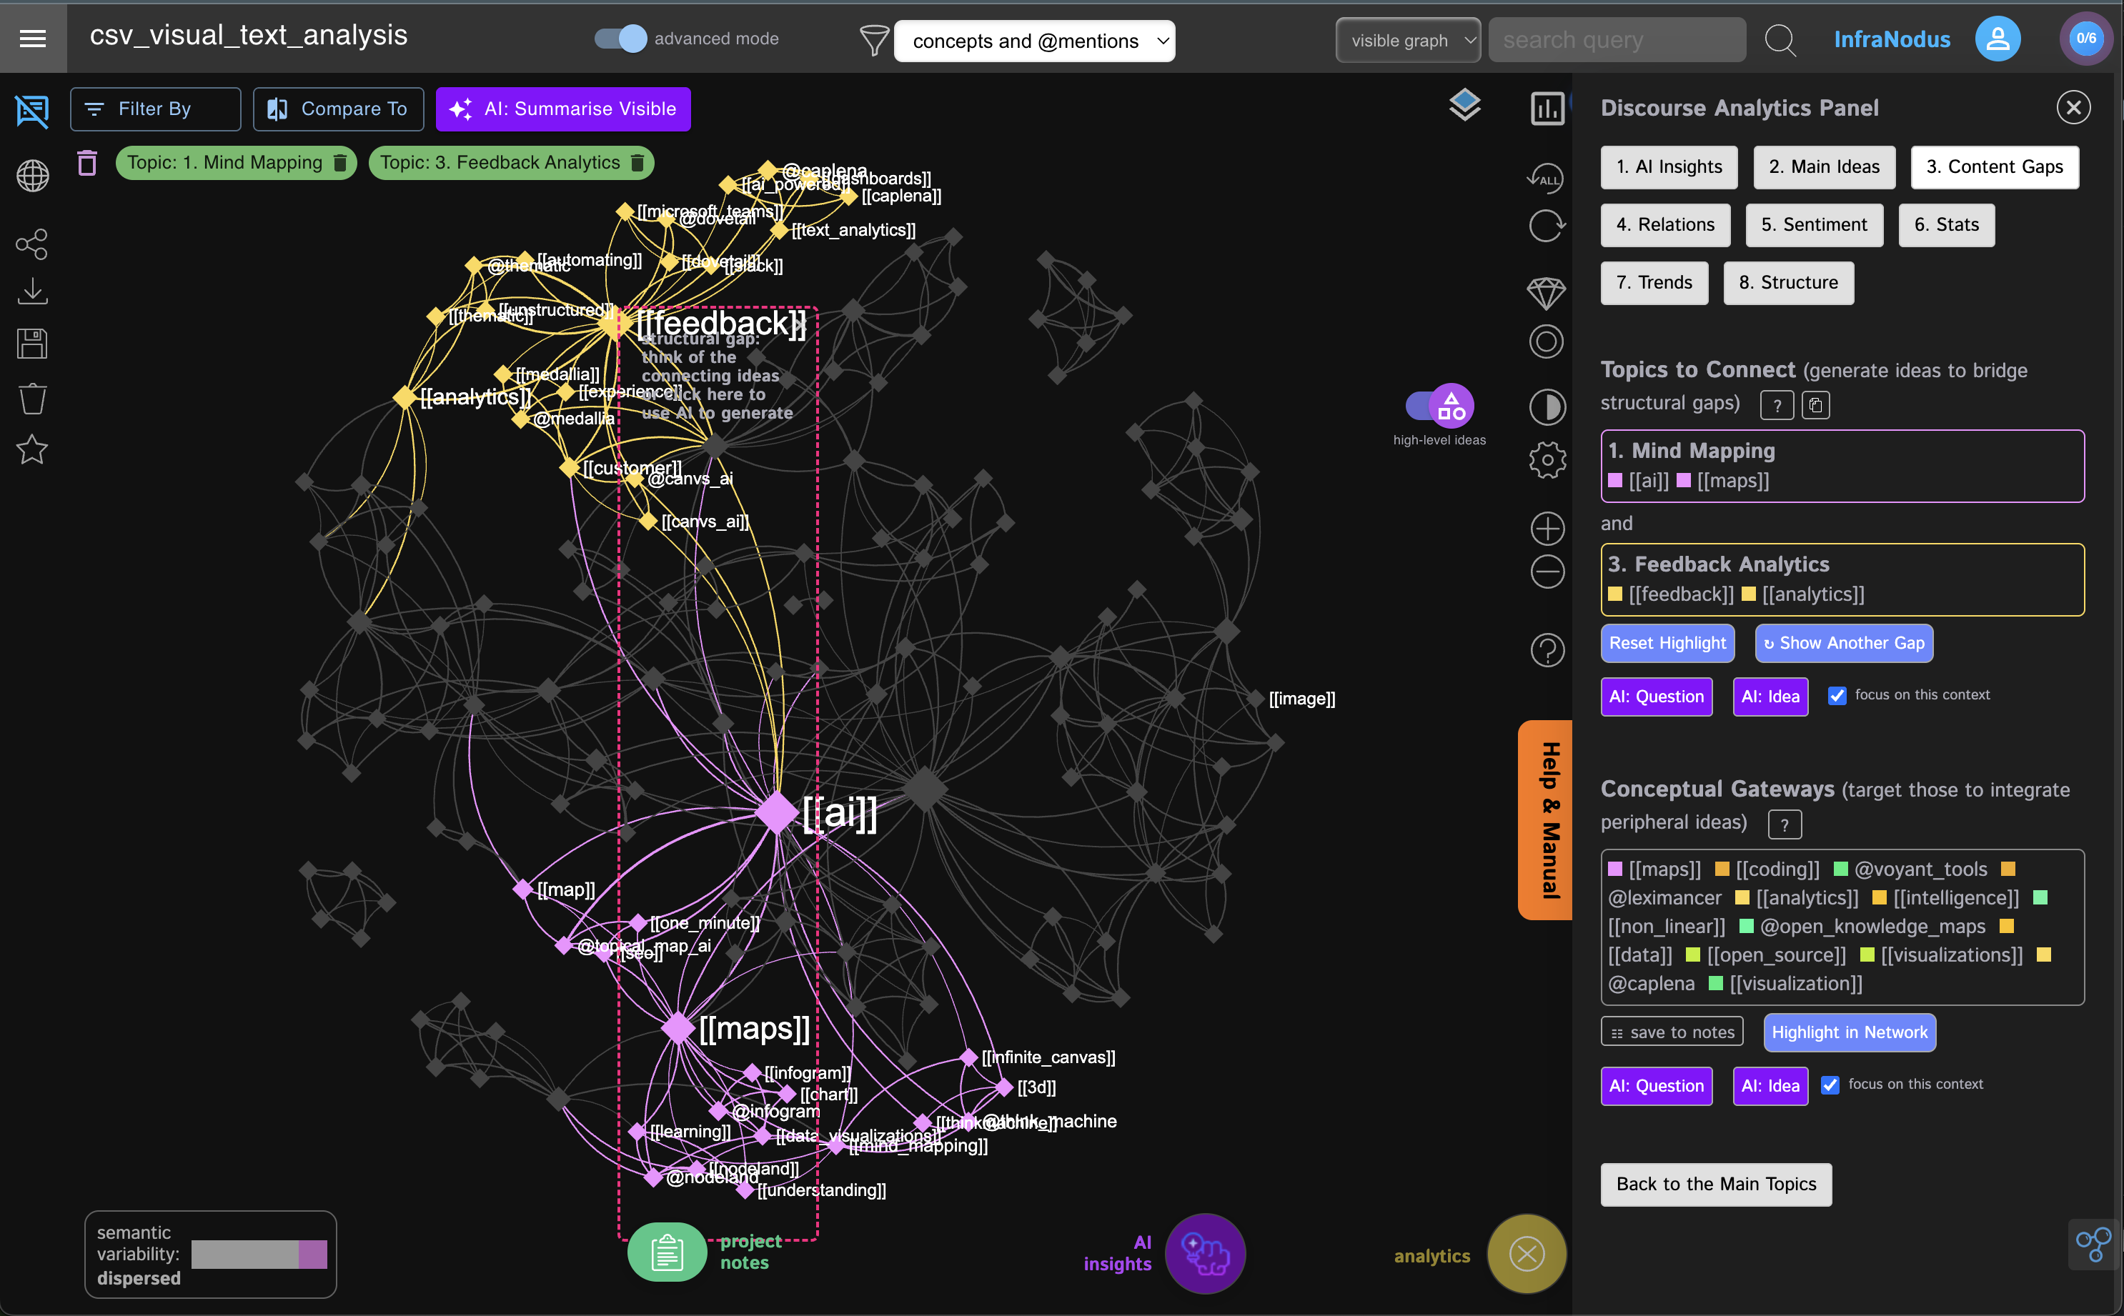Open the 8. Structure tab

(x=1788, y=283)
